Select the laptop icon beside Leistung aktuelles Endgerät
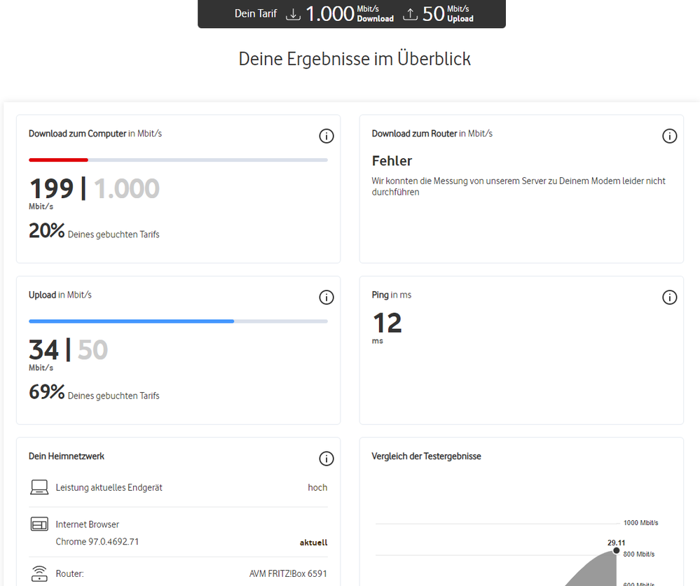700x586 pixels. pyautogui.click(x=39, y=487)
